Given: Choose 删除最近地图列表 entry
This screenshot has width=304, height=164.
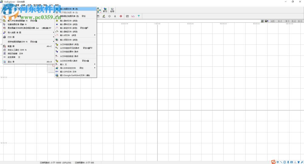Looking at the screenshot, I should [x=76, y=16].
